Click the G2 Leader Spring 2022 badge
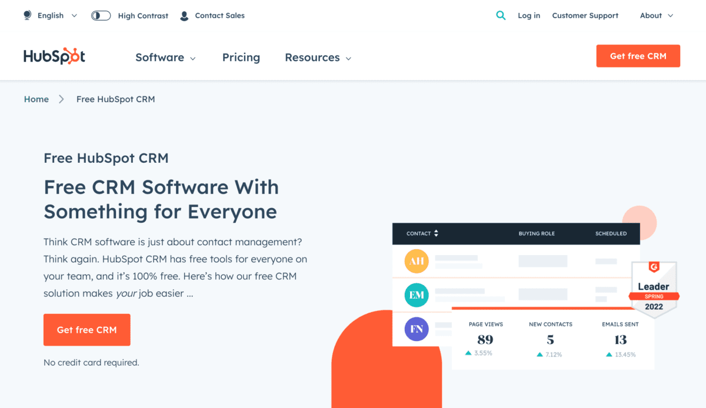 tap(654, 290)
